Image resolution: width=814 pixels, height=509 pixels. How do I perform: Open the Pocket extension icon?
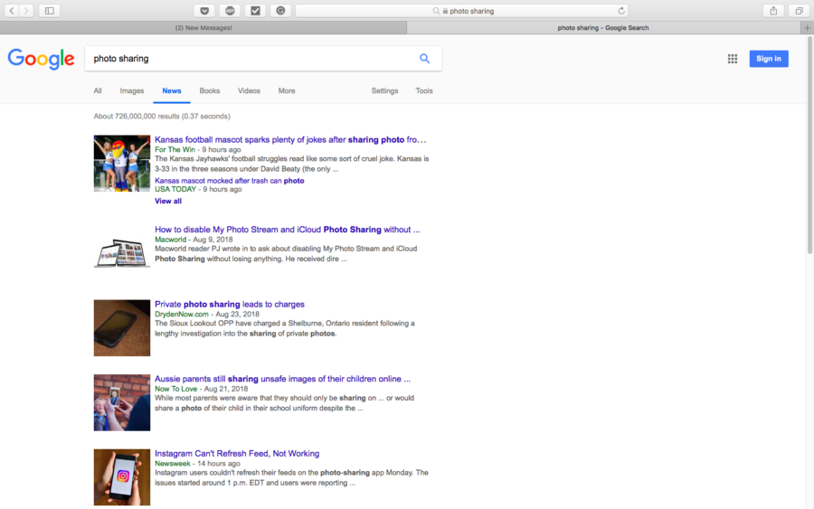coord(204,10)
